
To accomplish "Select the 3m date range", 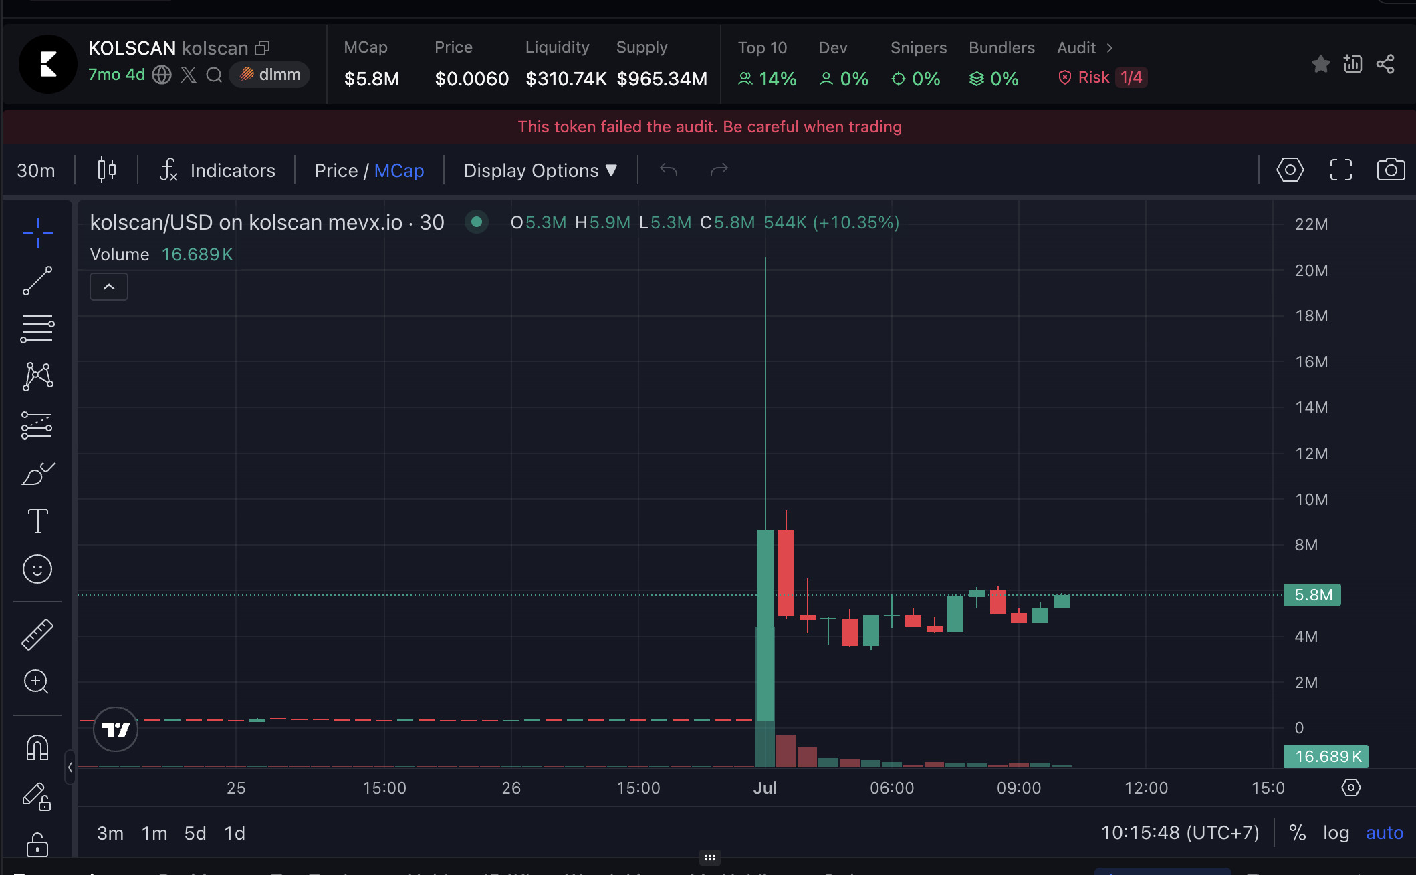I will [110, 833].
